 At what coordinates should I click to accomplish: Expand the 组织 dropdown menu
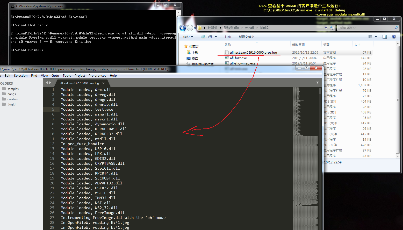coord(188,37)
